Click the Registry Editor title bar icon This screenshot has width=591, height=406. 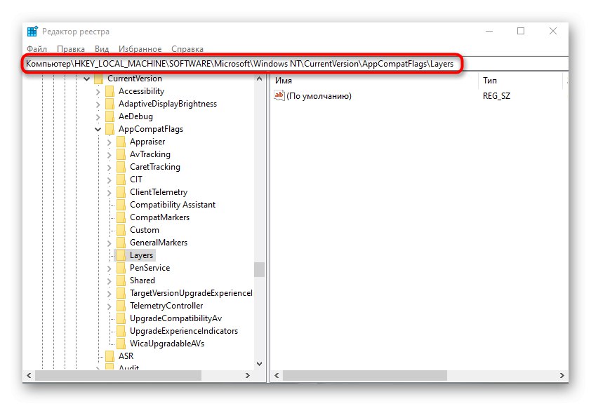pos(32,32)
